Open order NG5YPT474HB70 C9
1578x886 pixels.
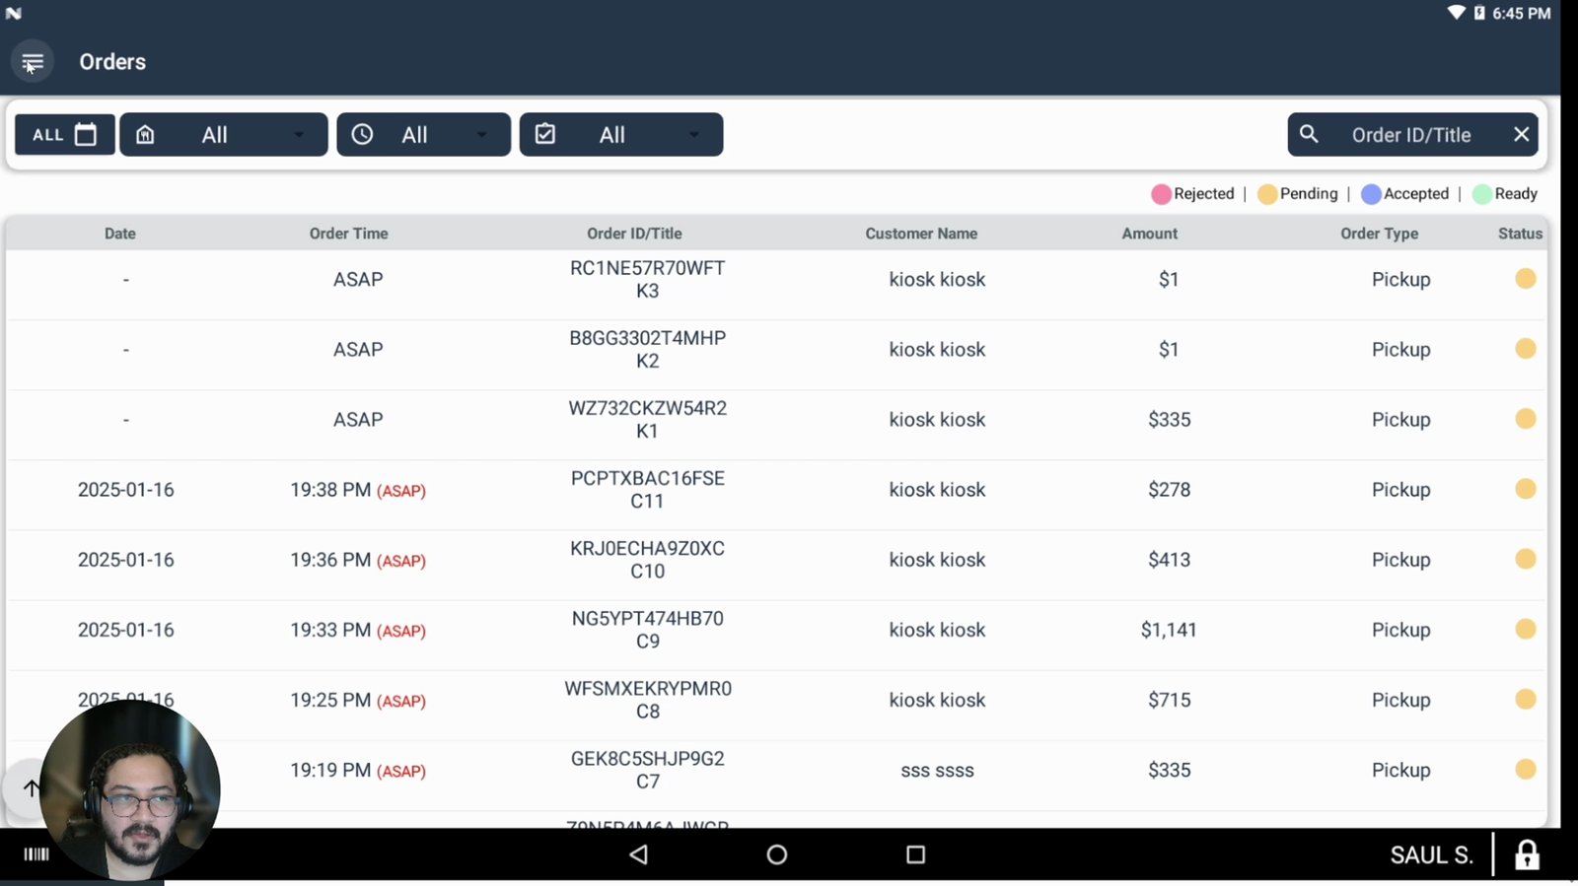(x=776, y=630)
